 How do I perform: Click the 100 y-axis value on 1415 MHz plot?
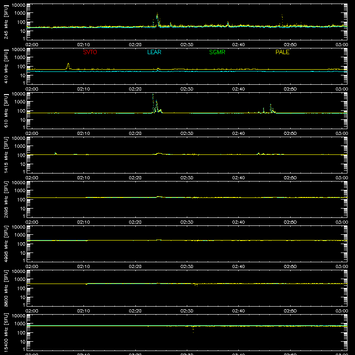point(21,155)
